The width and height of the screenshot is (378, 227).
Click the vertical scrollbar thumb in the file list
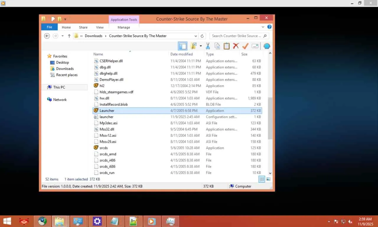[270, 118]
